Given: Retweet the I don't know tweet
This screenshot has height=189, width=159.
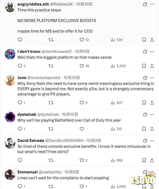Looking at the screenshot, I should (51, 66).
